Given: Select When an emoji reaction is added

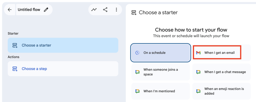Looking at the screenshot, I should coord(221,91).
